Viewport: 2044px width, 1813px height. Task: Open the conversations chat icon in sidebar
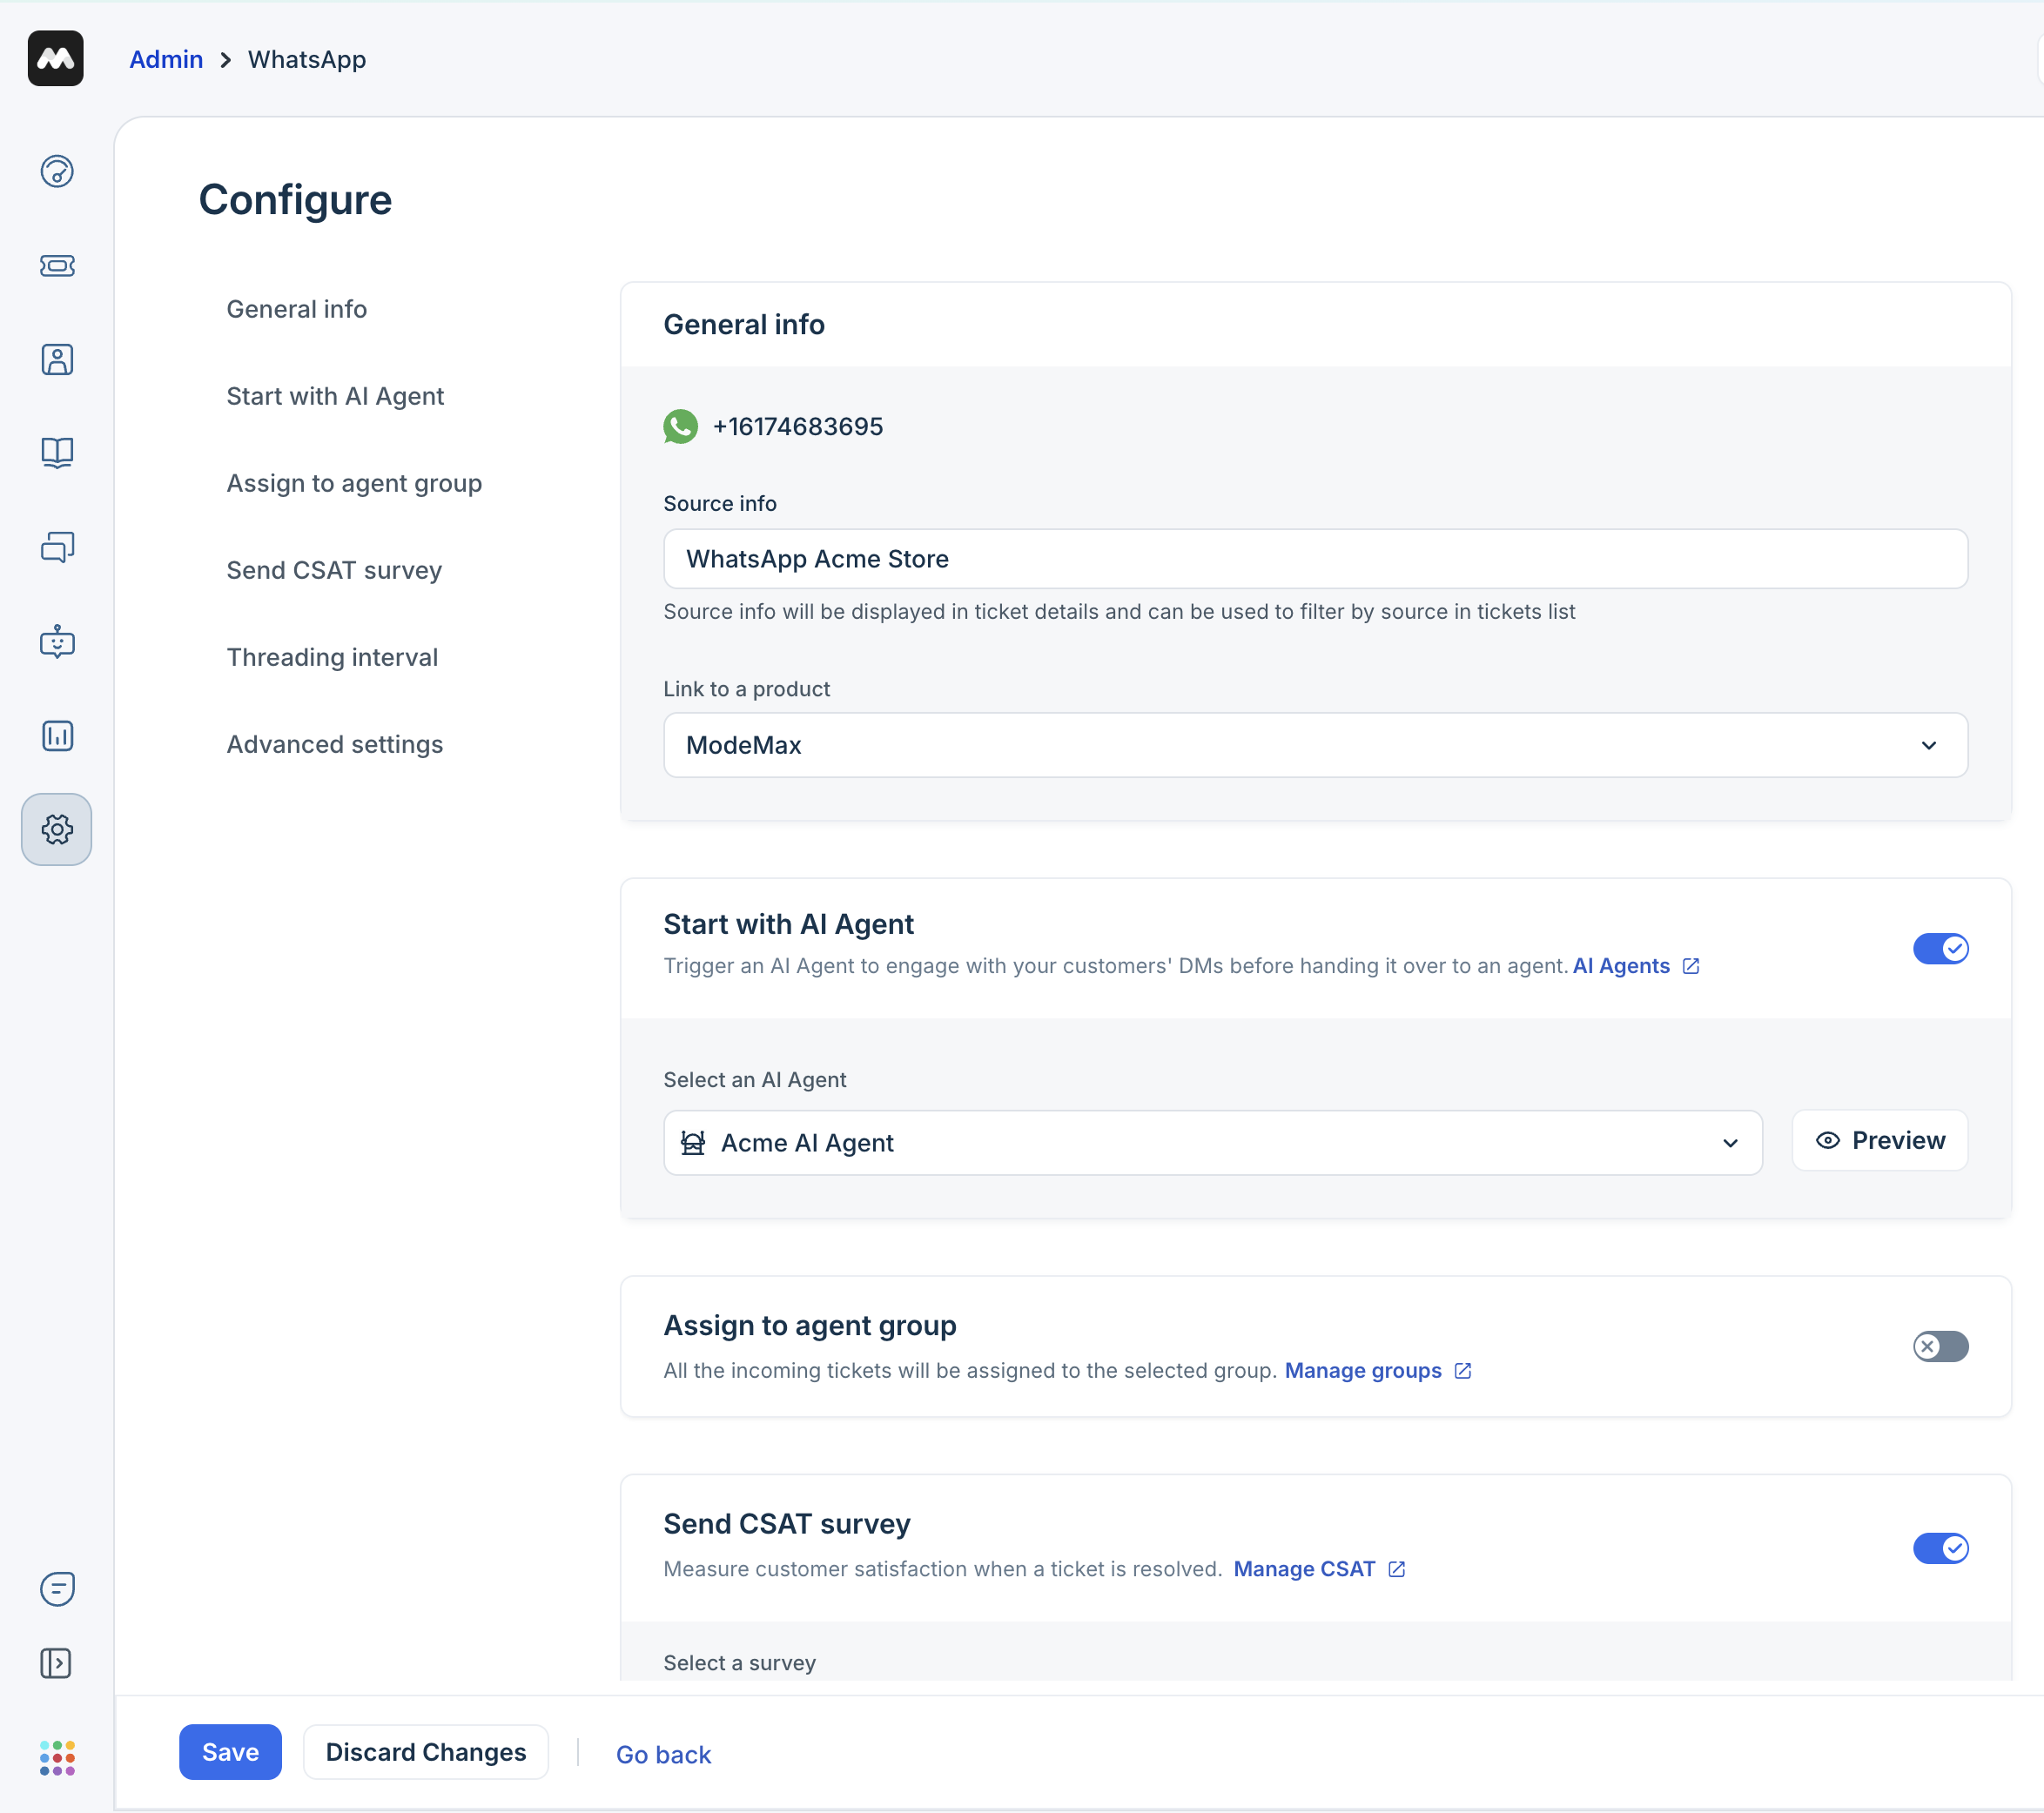tap(57, 547)
